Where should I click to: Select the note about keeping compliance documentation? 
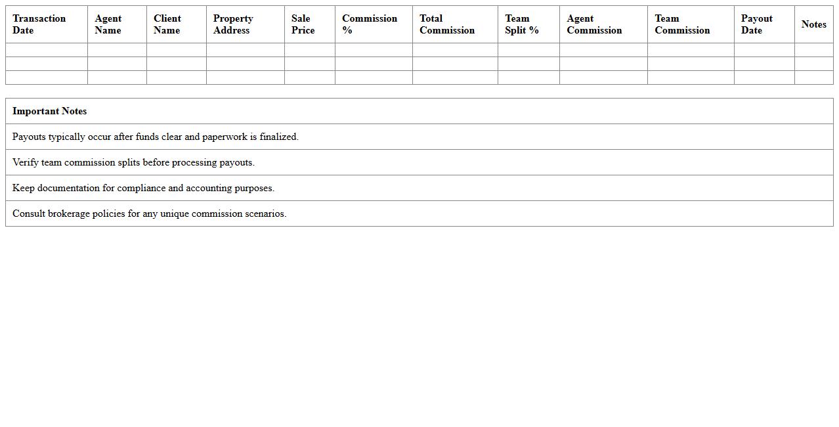click(x=143, y=188)
